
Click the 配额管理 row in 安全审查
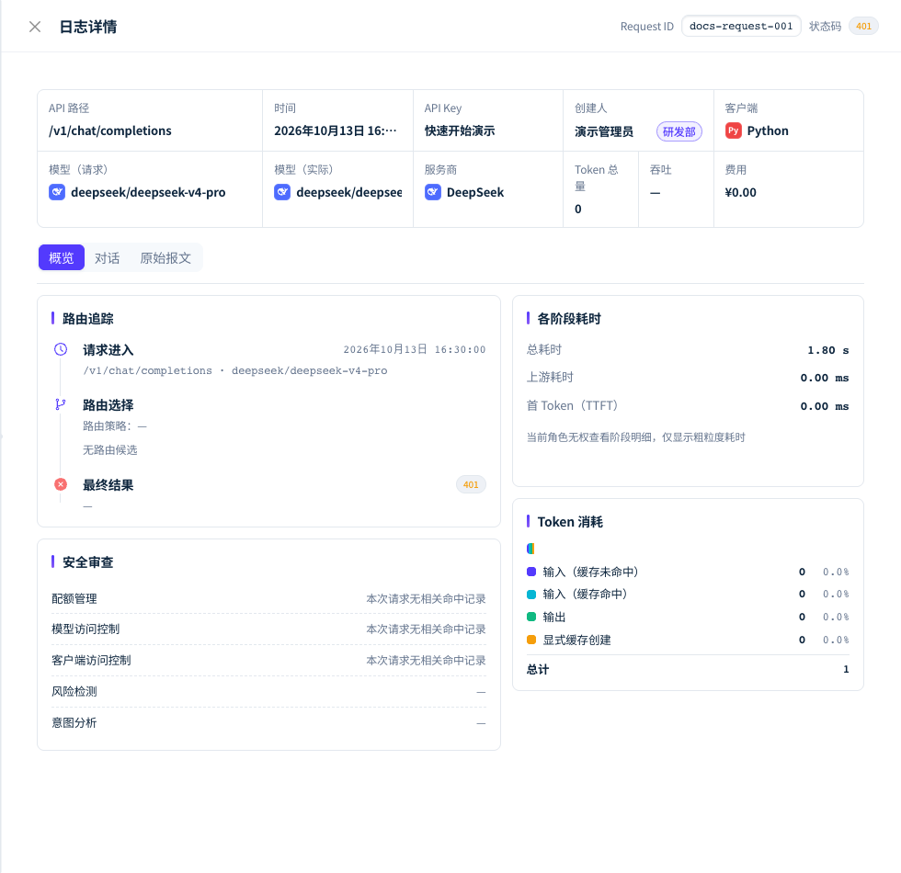(x=268, y=598)
